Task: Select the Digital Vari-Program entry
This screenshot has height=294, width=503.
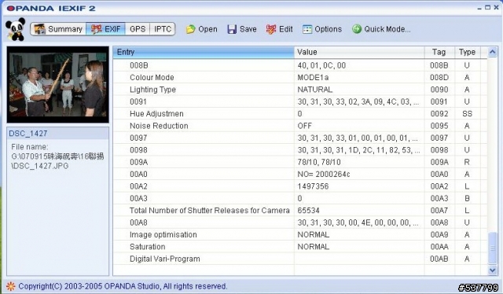Action: [x=164, y=259]
